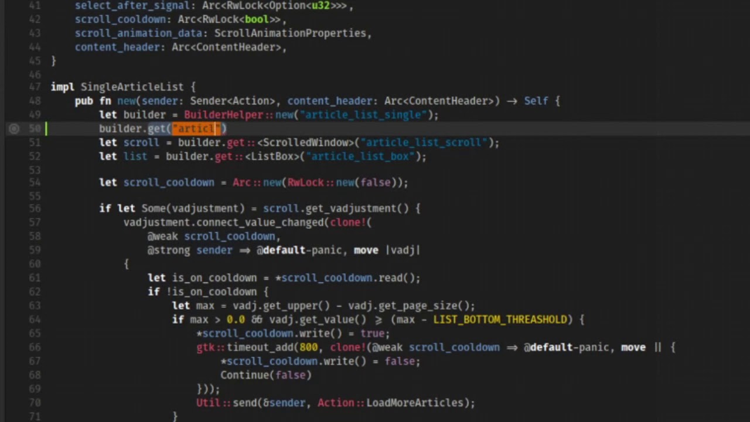This screenshot has height=422, width=750.
Task: Click the "article_list_single" string literal
Action: 363,115
